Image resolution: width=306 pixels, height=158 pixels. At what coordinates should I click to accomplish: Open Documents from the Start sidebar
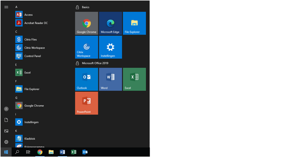[x=6, y=120]
